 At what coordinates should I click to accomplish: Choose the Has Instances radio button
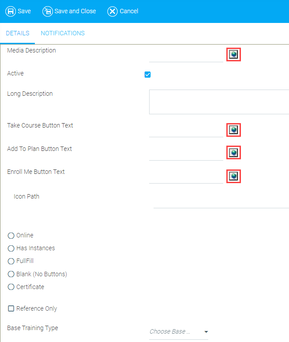(x=11, y=248)
